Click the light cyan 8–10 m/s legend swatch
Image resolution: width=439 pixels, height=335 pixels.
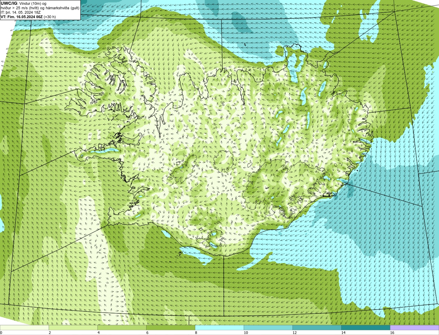pos(219,328)
